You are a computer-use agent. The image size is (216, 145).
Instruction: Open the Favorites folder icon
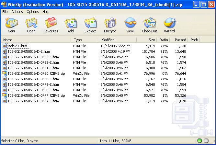51,23
